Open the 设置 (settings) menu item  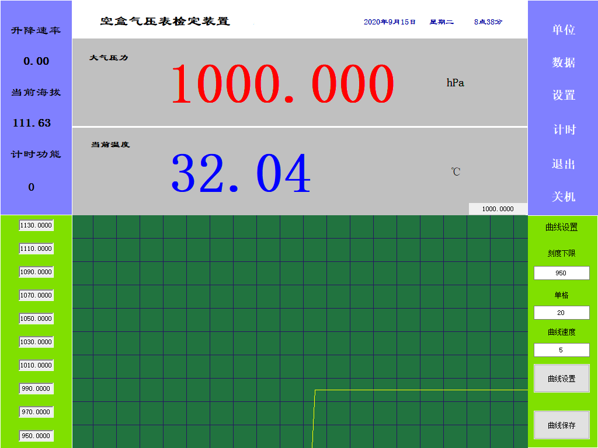(x=564, y=95)
